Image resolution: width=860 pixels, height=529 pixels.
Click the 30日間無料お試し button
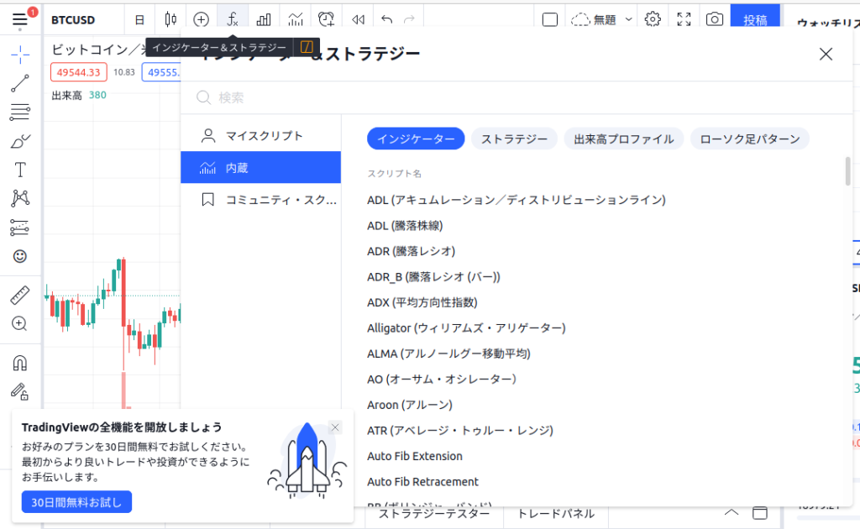[76, 501]
